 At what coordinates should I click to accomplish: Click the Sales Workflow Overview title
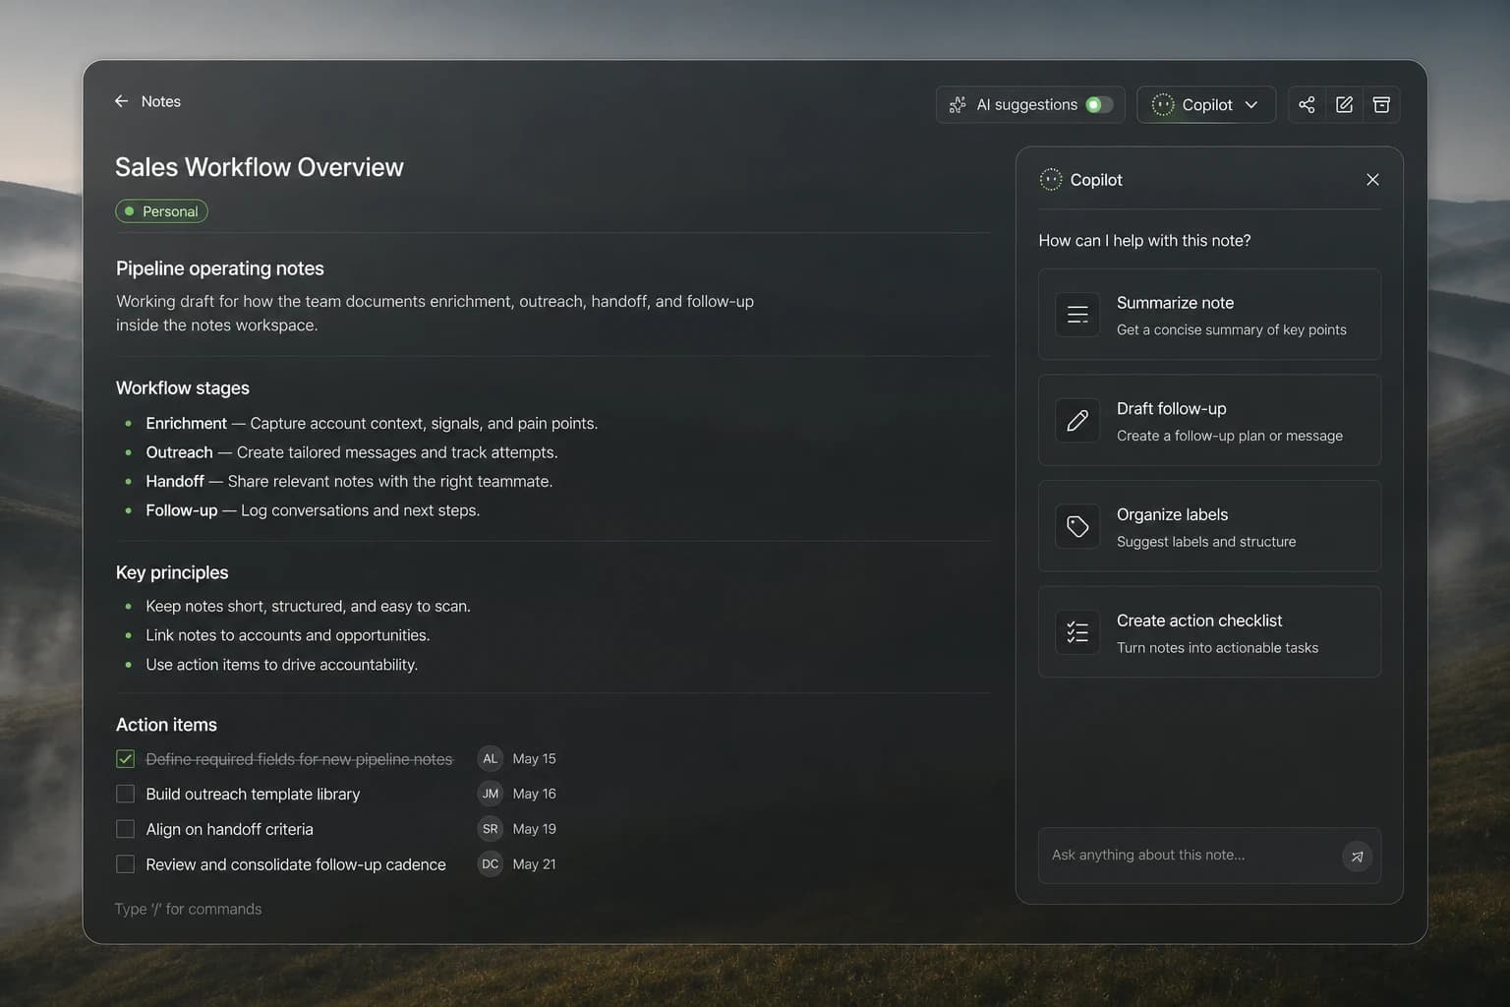[x=260, y=167]
